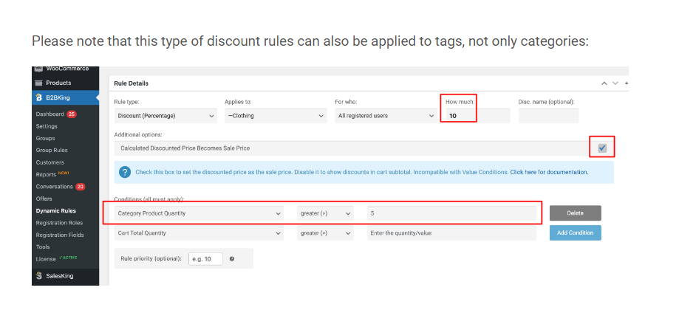Open operator dropdown beside Cart Total Quantity
This screenshot has height=310, width=696.
325,232
